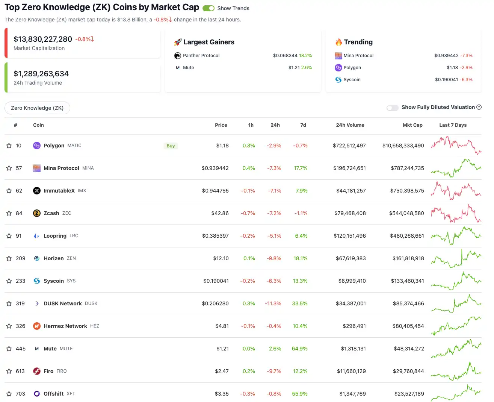Open Hermez Network coin page
The image size is (494, 402).
[65, 326]
